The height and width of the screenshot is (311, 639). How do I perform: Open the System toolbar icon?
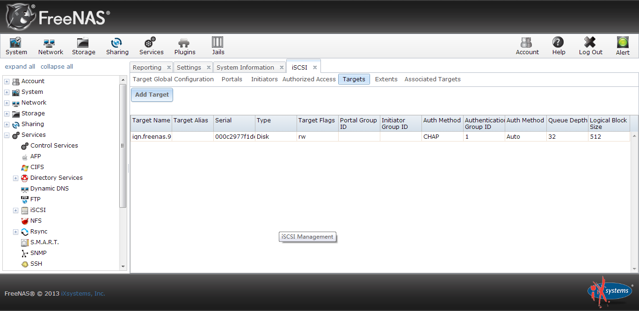pos(16,46)
